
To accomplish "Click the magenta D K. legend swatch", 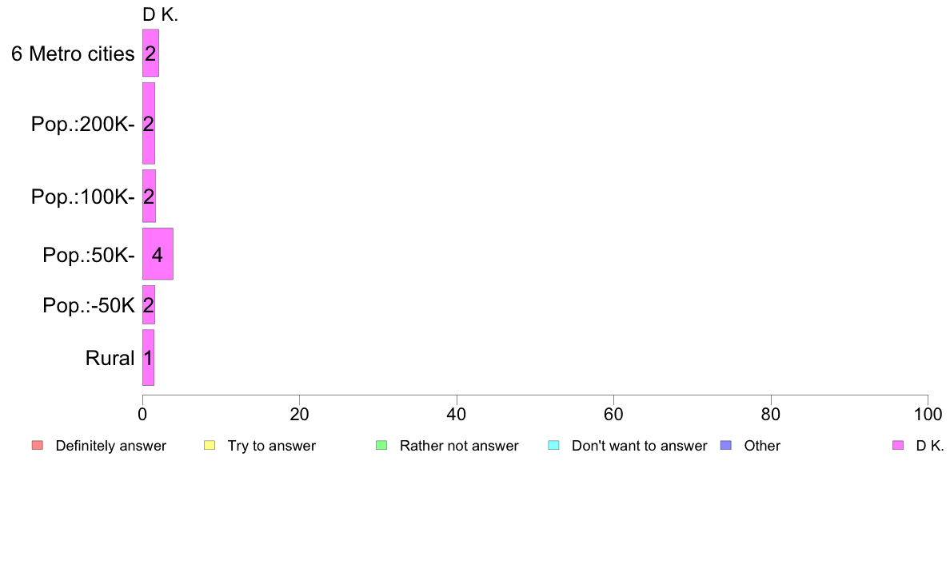I will pos(898,445).
